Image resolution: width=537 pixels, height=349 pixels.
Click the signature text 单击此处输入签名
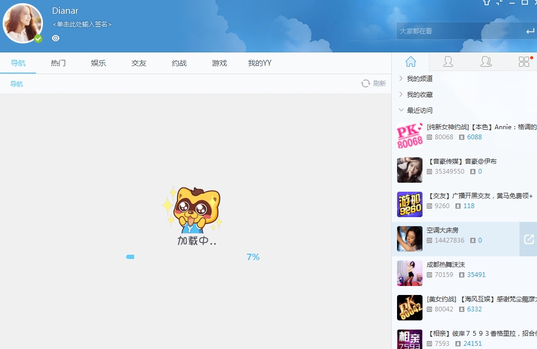click(82, 24)
